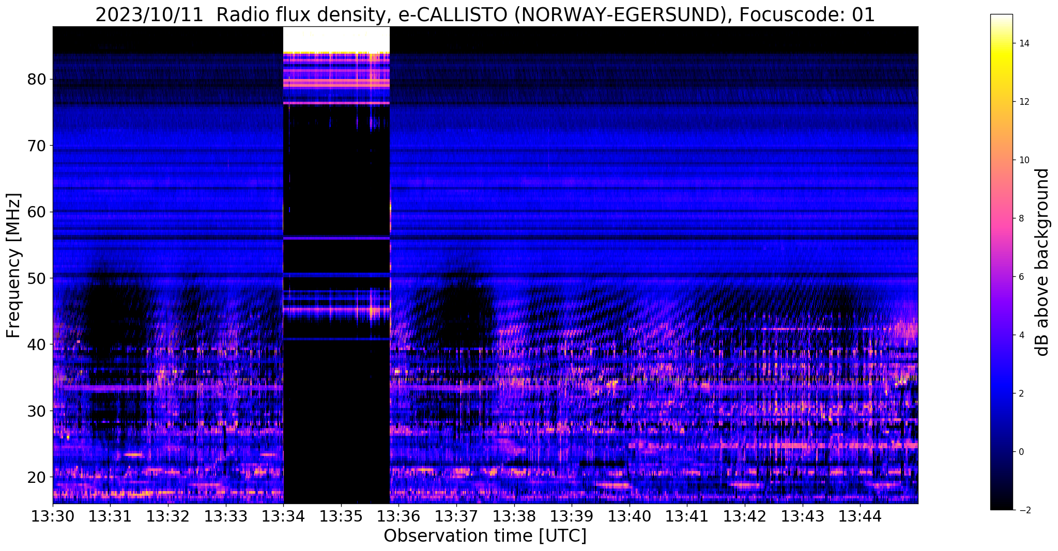
Task: Click the colorbar tick label 14
Action: (1024, 43)
